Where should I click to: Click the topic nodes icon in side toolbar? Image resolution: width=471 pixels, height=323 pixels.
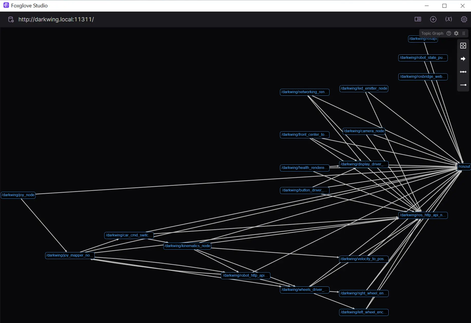(x=463, y=72)
